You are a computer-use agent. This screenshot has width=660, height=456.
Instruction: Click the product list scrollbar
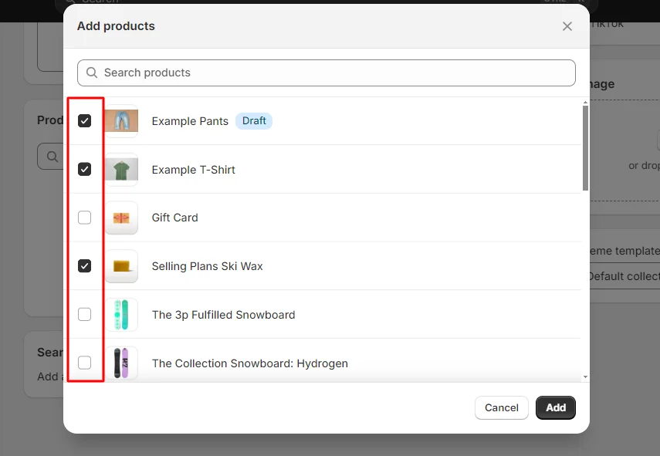point(584,147)
